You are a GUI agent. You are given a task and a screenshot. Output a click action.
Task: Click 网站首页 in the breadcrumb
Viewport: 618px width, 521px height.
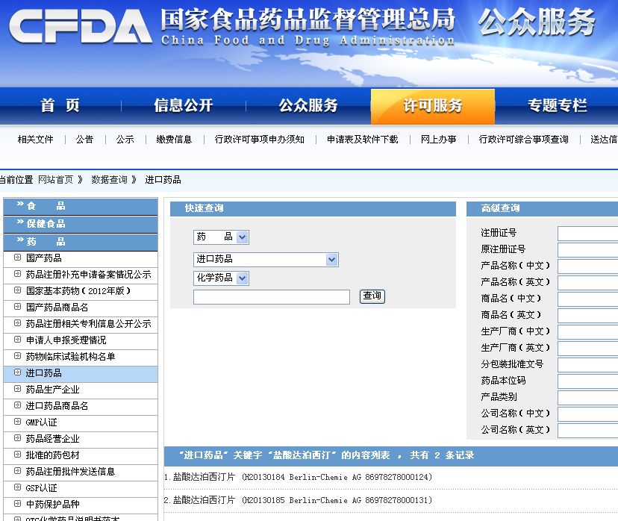[56, 180]
